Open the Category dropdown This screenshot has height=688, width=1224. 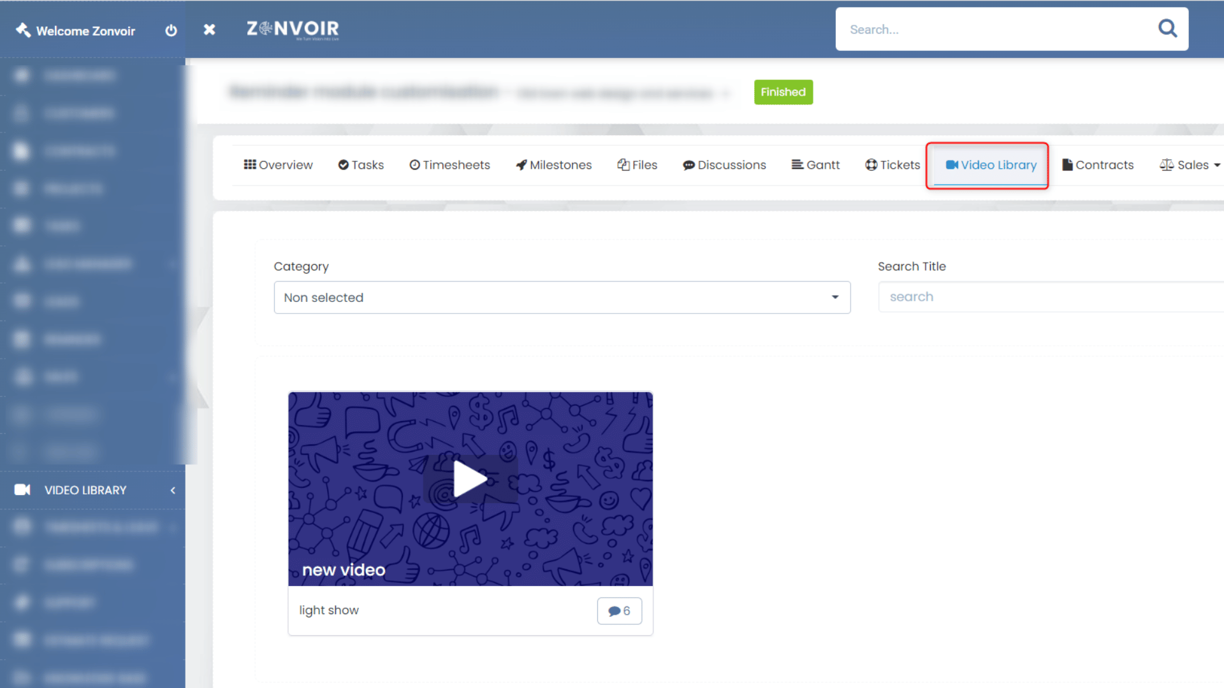562,297
